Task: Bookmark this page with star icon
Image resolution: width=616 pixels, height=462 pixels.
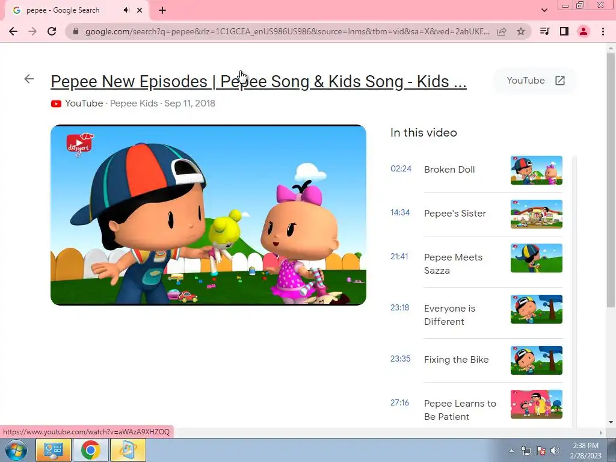Action: click(521, 31)
